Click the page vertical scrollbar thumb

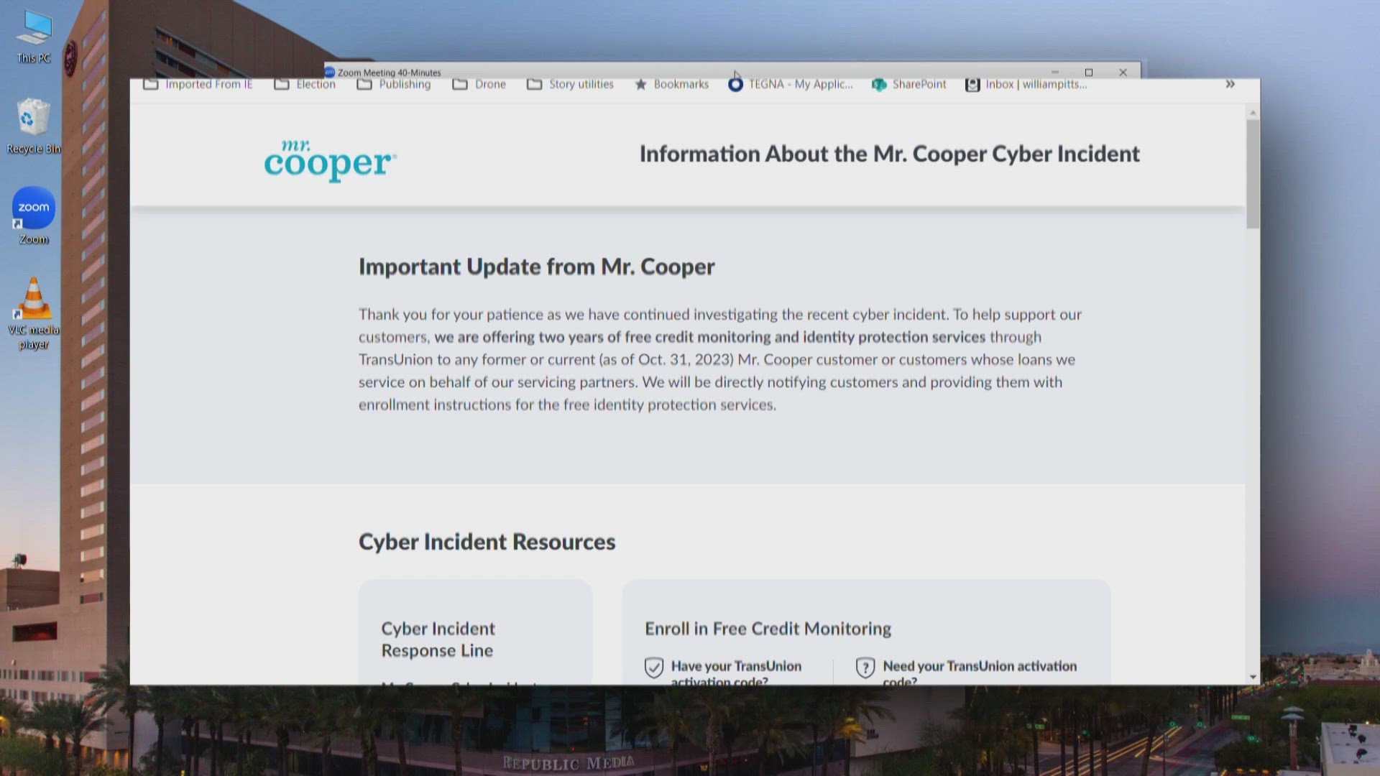click(x=1253, y=174)
